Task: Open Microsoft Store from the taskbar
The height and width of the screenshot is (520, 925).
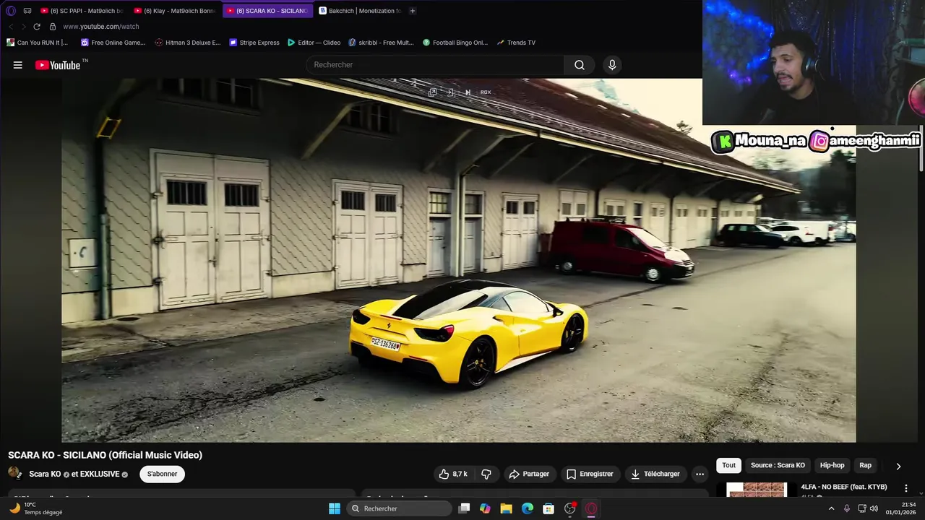Action: (548, 508)
